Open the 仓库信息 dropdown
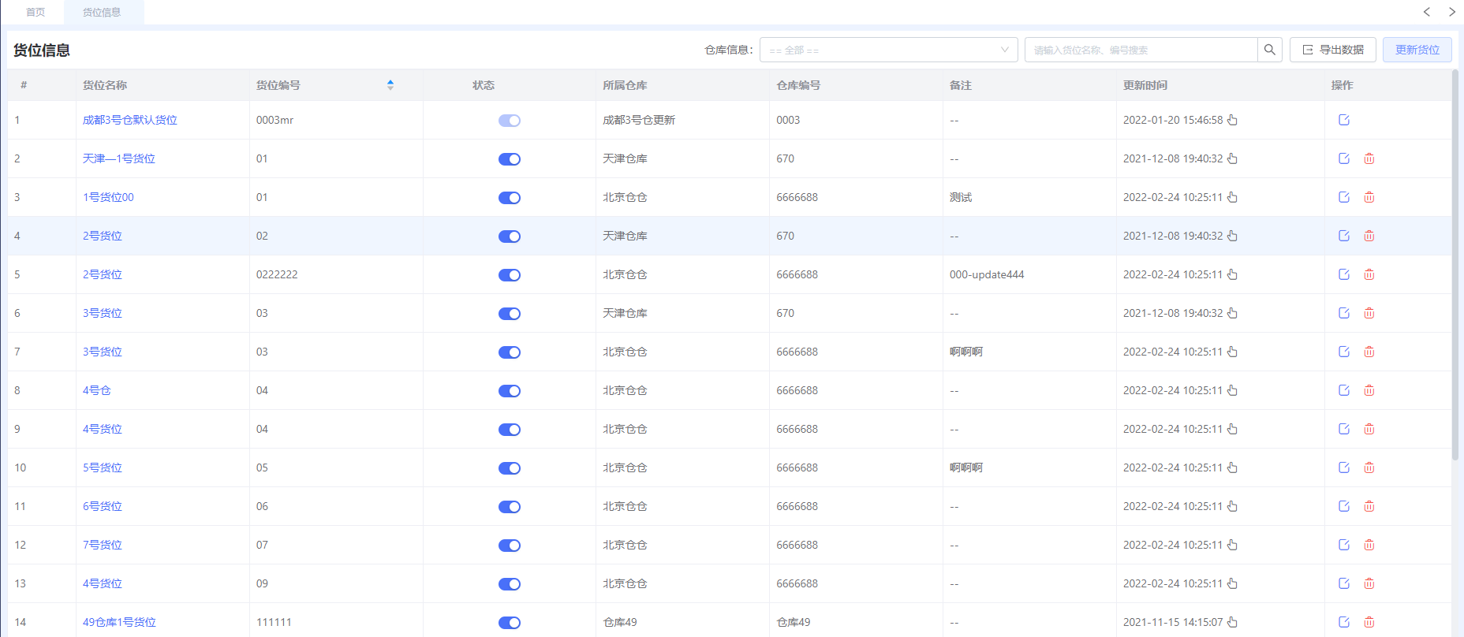The image size is (1464, 637). coord(889,50)
